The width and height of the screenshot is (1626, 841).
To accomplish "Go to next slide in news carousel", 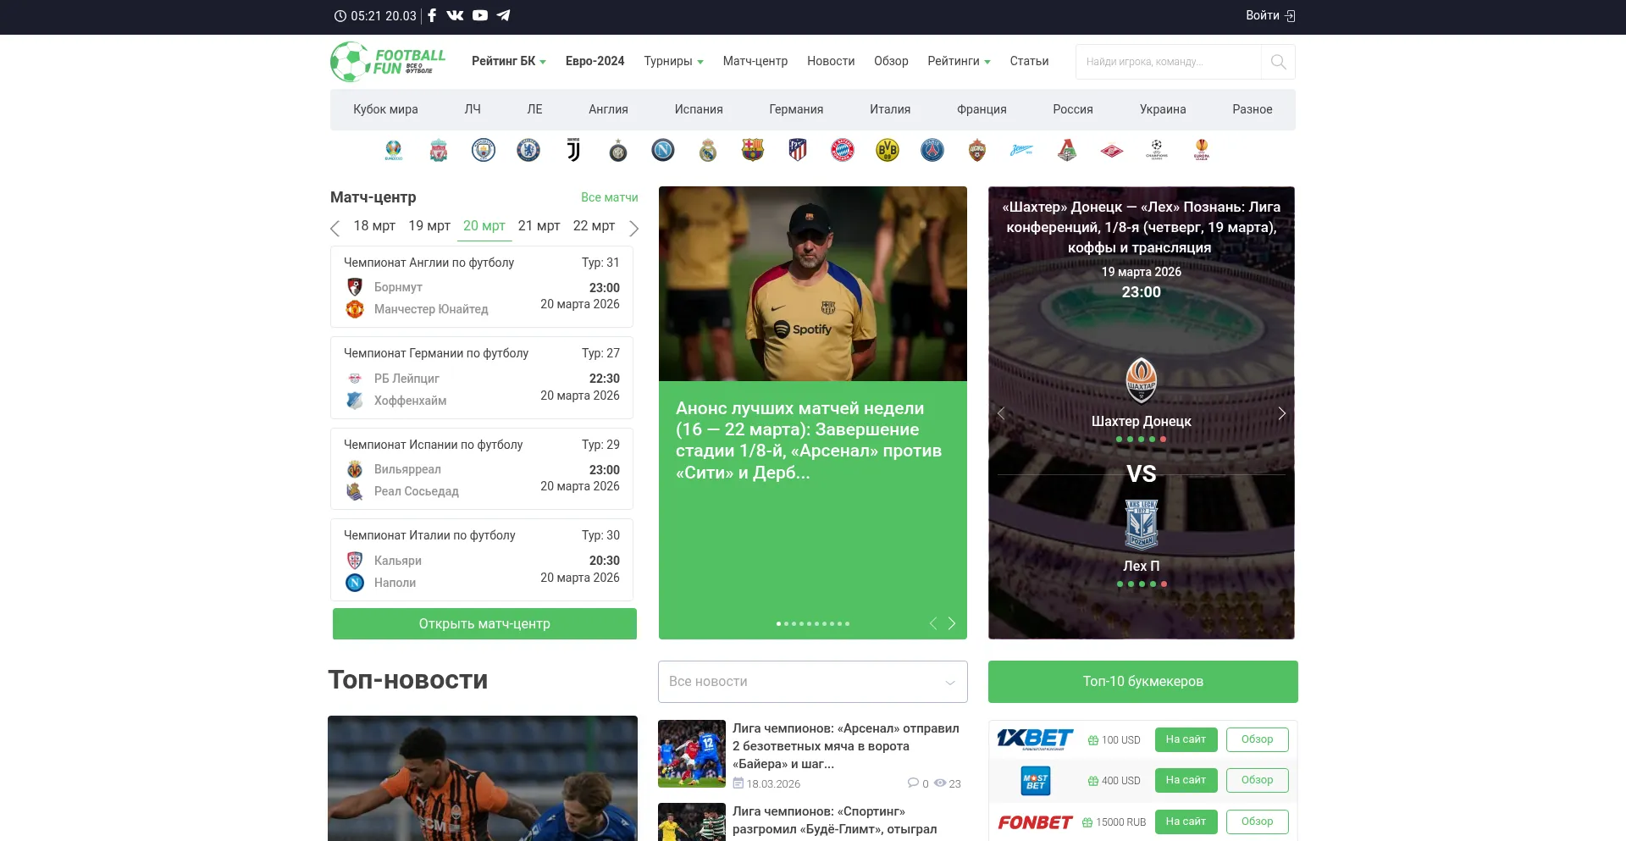I will 952,623.
